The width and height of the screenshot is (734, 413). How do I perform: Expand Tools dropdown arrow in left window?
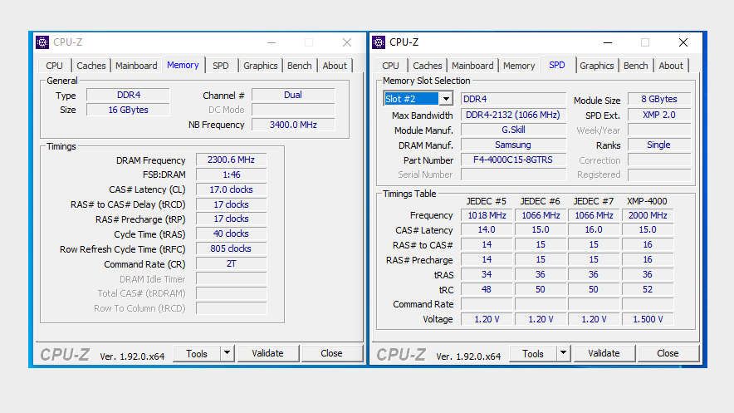point(227,353)
